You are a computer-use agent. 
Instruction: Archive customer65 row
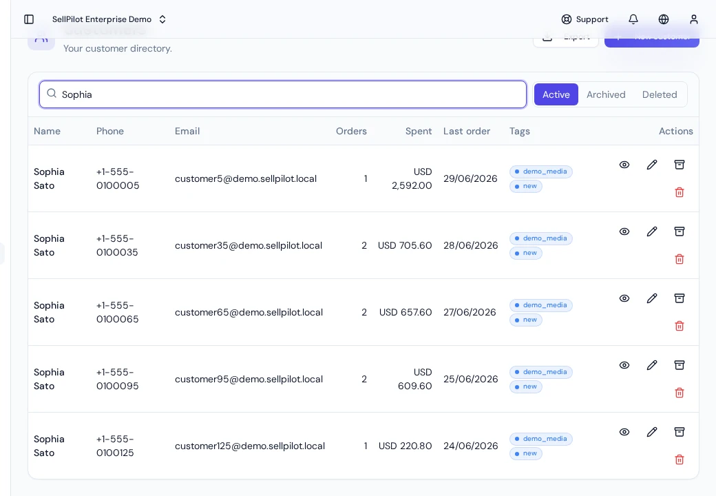coord(680,298)
